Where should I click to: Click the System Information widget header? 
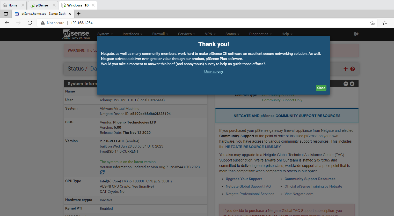click(x=135, y=84)
